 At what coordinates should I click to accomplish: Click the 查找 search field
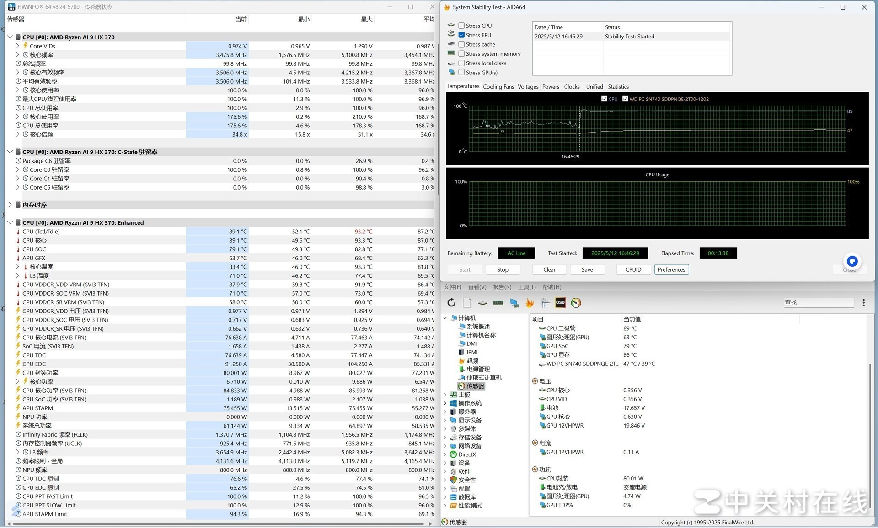pos(818,302)
